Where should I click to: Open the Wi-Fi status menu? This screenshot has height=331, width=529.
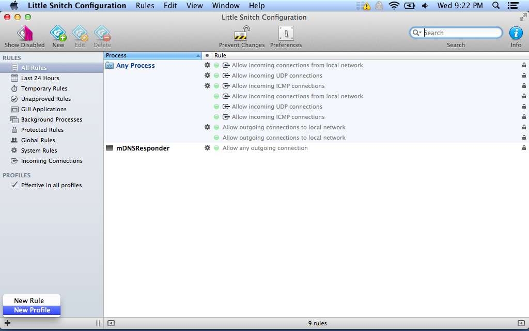tap(394, 6)
